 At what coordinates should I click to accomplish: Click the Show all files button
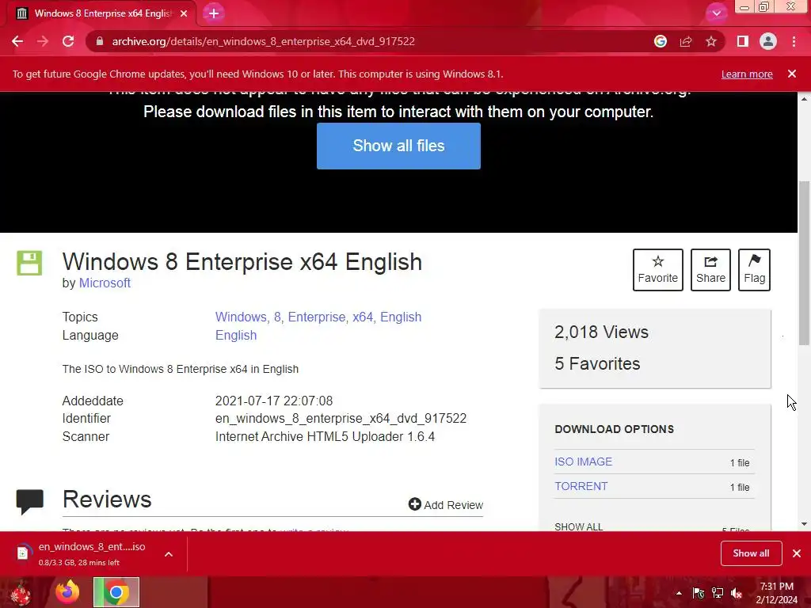pos(399,146)
